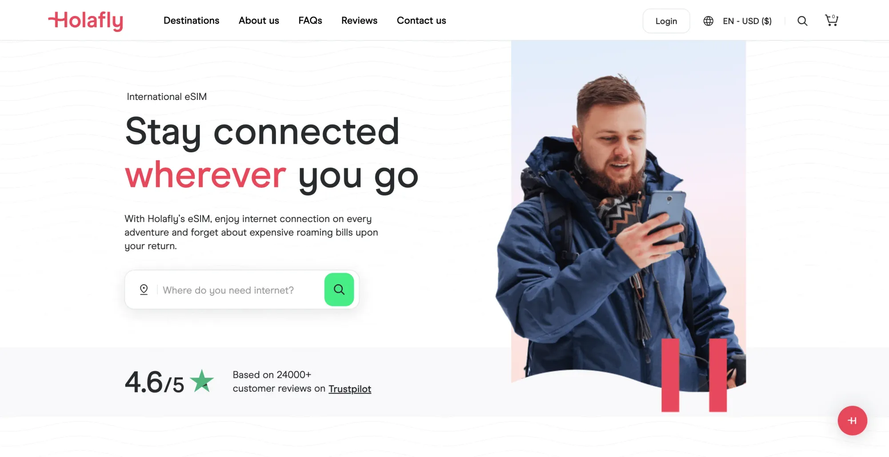Click the globe language icon

pos(708,21)
